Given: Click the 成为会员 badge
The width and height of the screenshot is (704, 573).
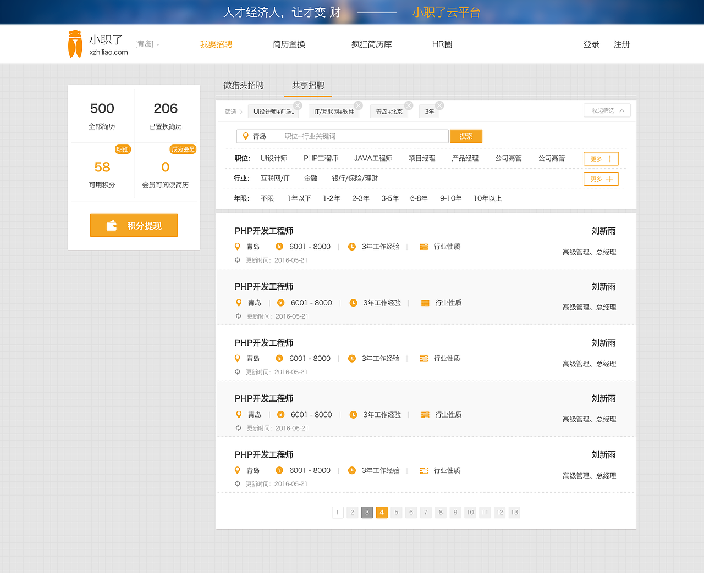Looking at the screenshot, I should click(183, 149).
